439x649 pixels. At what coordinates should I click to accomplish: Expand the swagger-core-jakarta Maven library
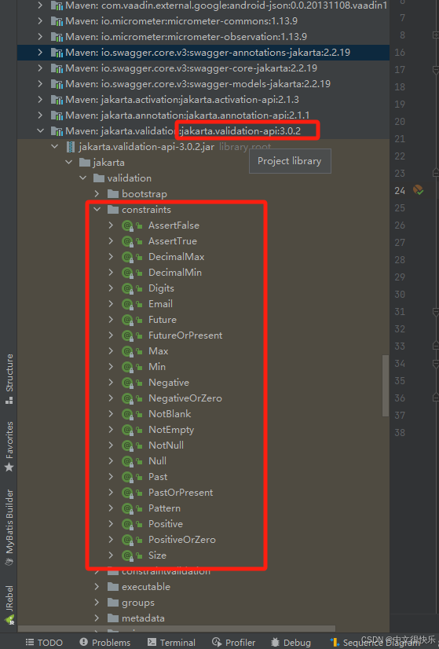click(x=40, y=68)
